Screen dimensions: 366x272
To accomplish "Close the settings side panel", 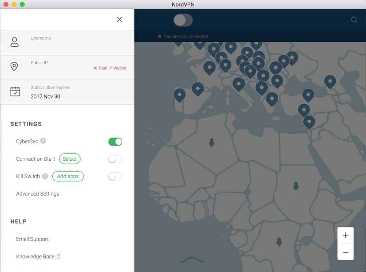I will [120, 20].
